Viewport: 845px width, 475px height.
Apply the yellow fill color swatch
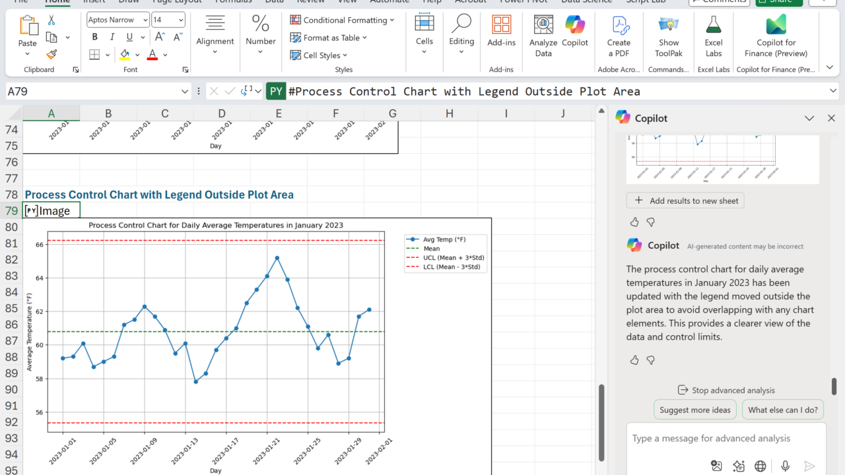[x=125, y=55]
